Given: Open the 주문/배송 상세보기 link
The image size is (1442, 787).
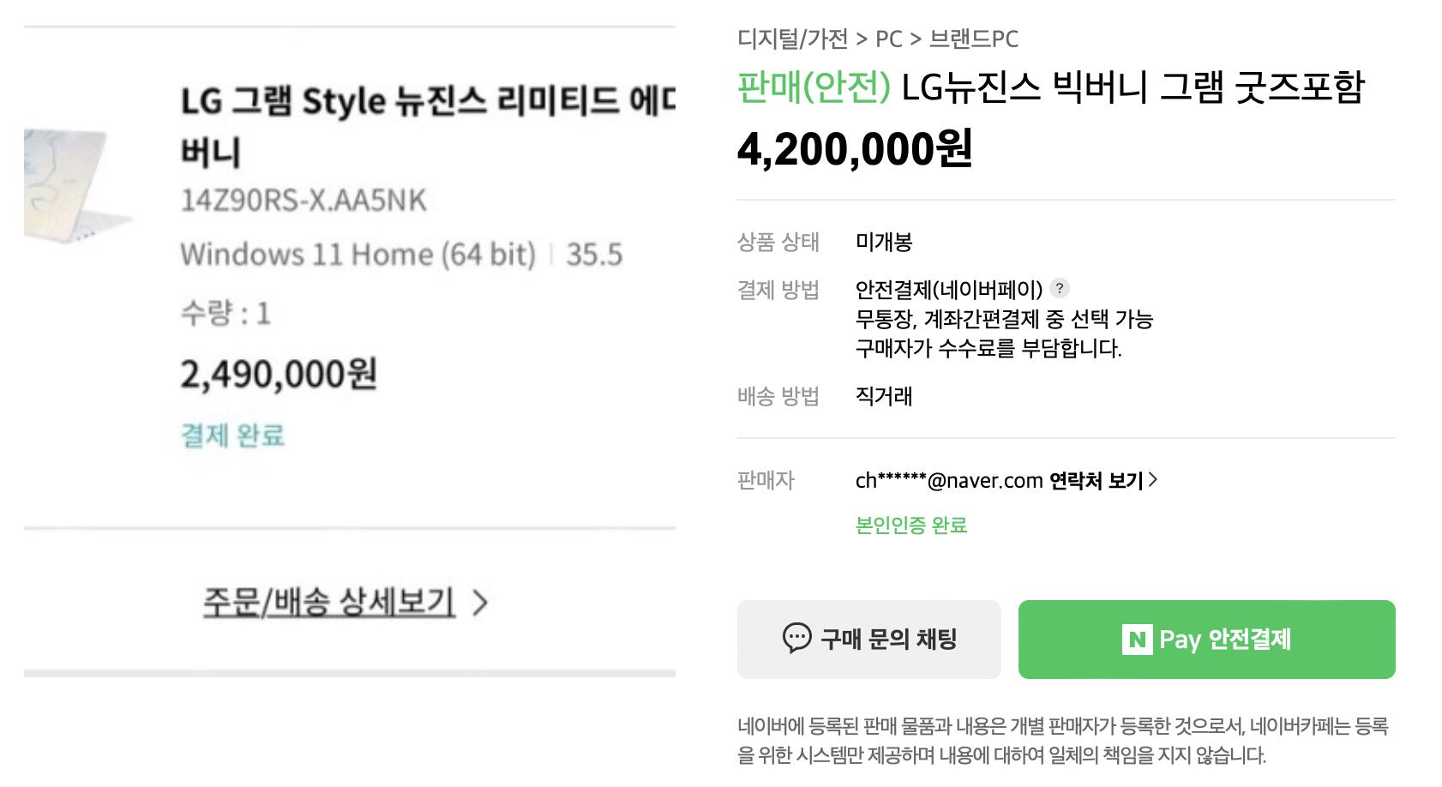Looking at the screenshot, I should (328, 602).
